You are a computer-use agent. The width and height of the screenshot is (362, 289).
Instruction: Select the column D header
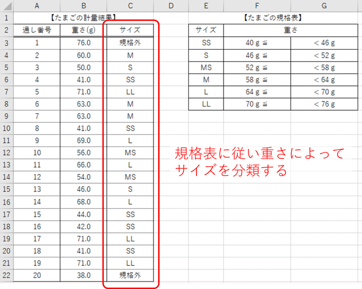[x=171, y=5]
